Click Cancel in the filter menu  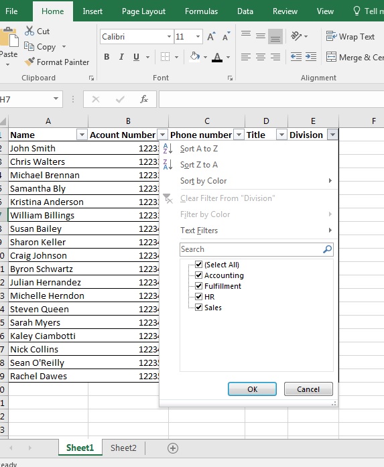pyautogui.click(x=308, y=389)
